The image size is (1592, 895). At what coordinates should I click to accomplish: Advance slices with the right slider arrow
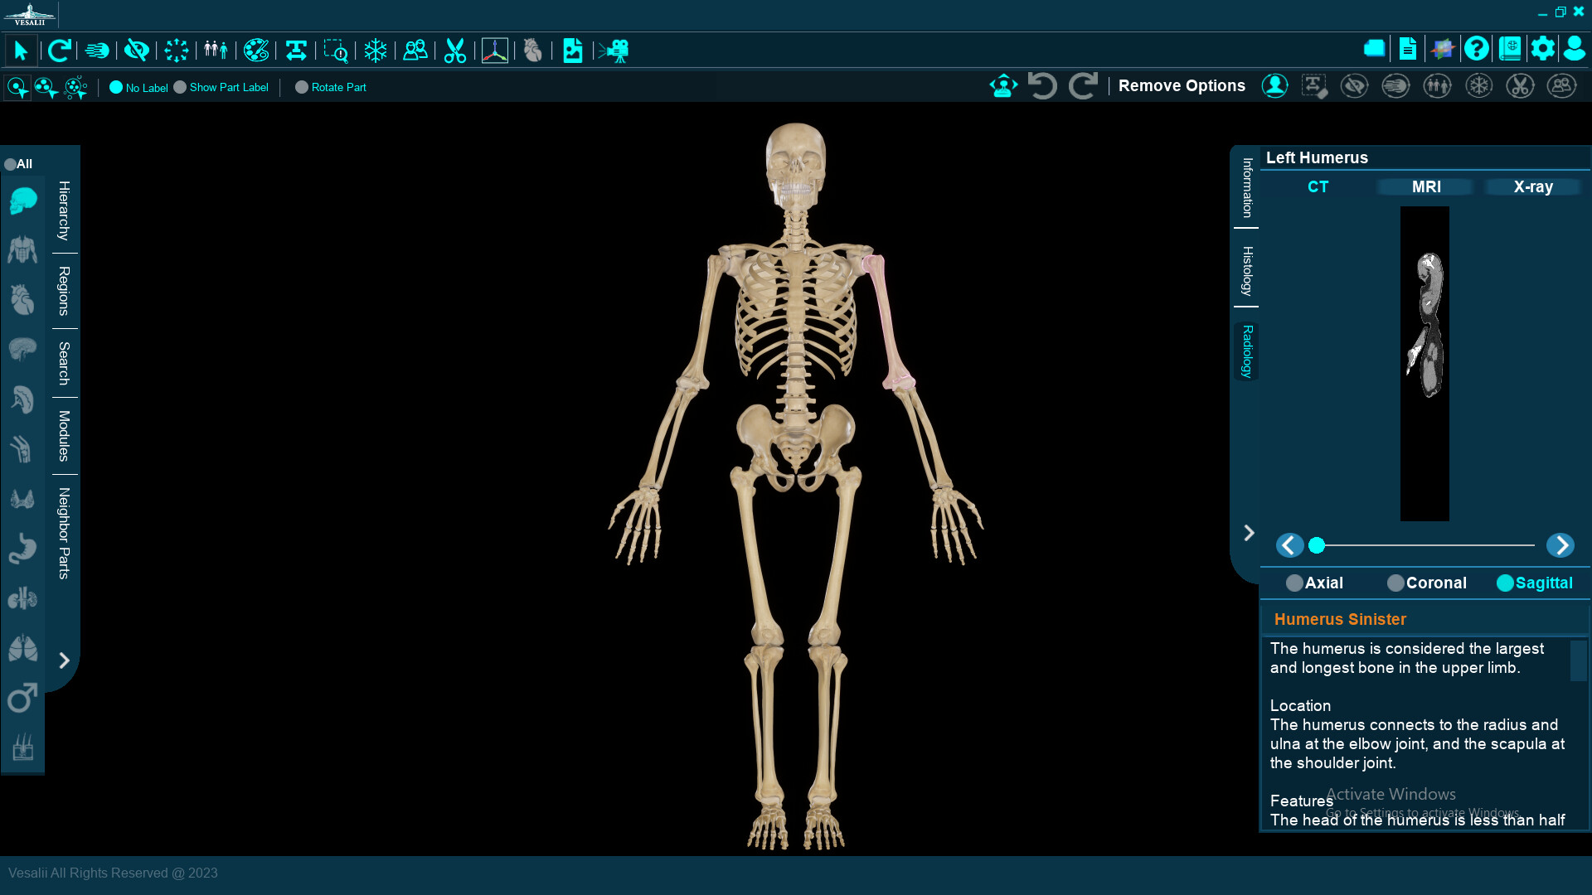[1560, 545]
